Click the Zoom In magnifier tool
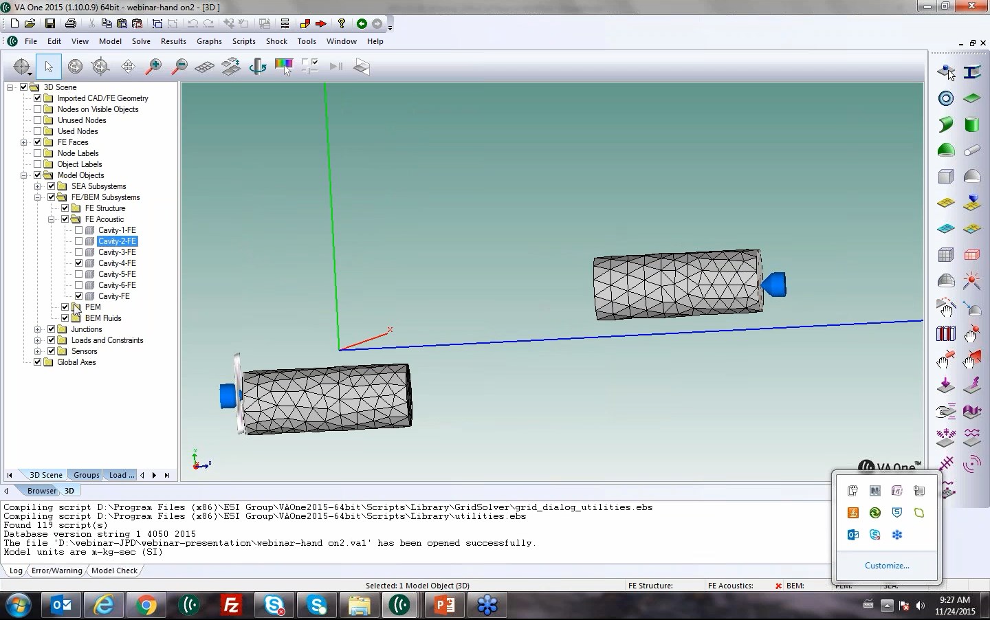 point(153,67)
